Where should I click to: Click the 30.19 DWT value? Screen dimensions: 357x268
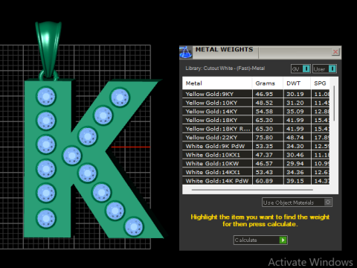tap(295, 95)
